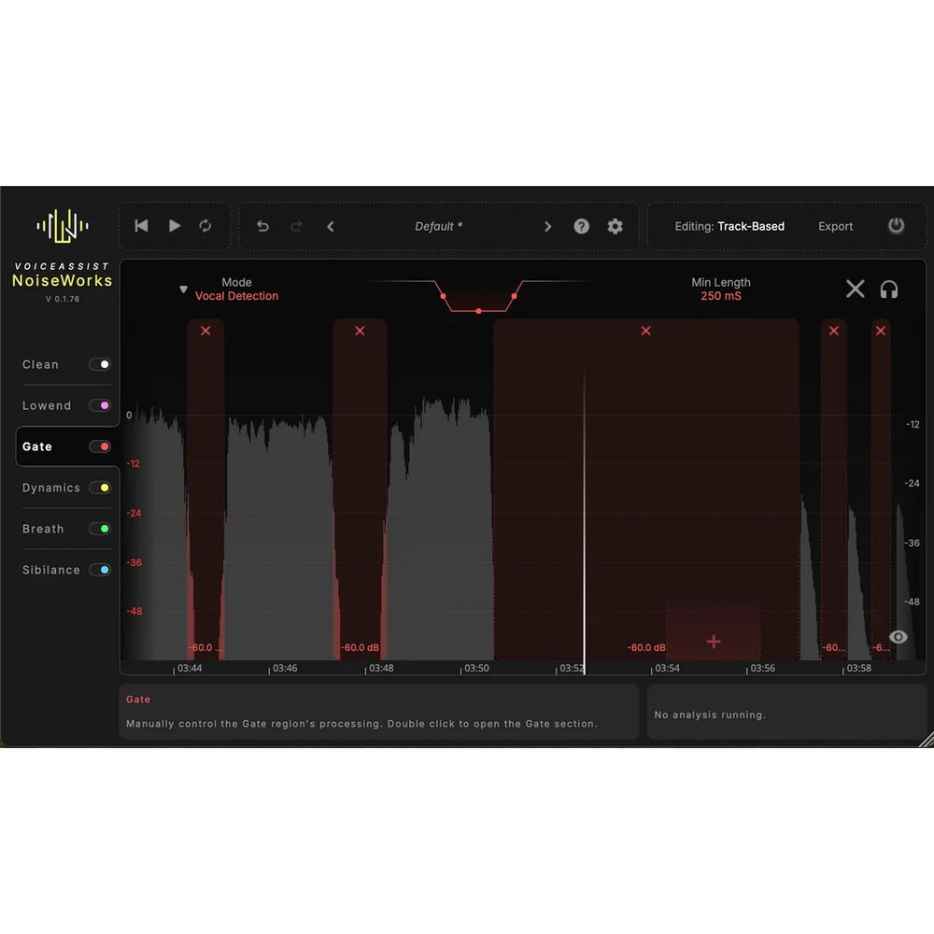The height and width of the screenshot is (934, 934).
Task: Enable headphone listen for the gate
Action: [x=889, y=290]
